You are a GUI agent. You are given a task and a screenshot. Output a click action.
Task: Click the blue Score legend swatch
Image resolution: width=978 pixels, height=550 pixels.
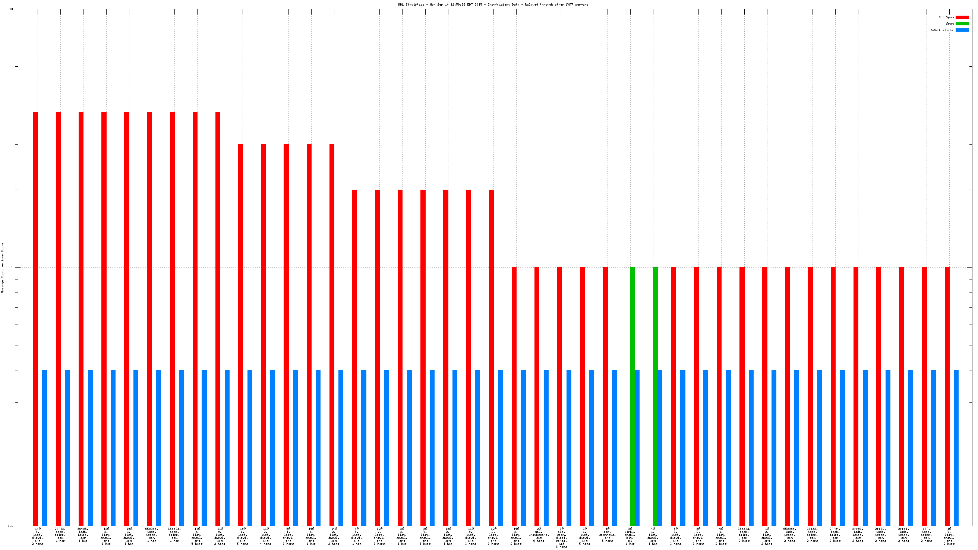[962, 30]
